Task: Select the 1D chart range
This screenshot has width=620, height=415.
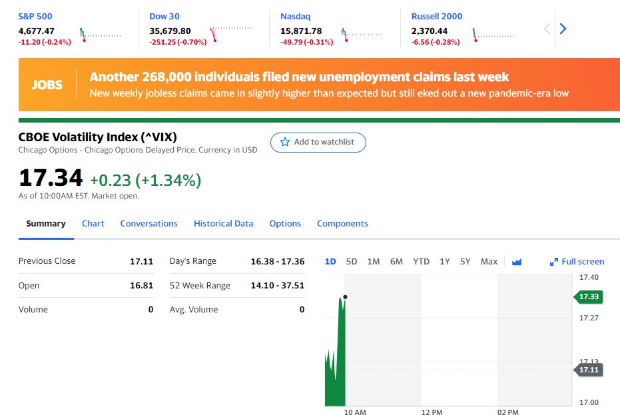Action: [x=330, y=262]
